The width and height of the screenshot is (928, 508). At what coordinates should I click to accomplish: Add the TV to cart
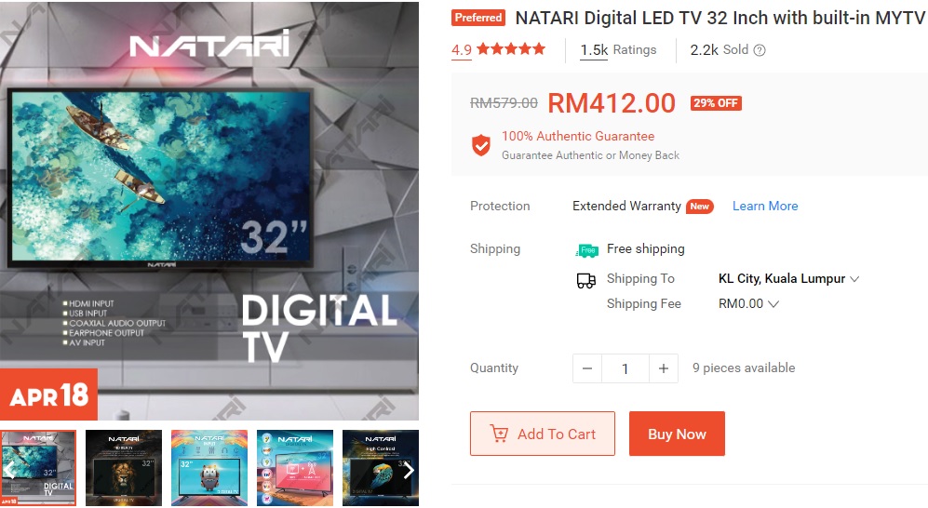point(543,434)
